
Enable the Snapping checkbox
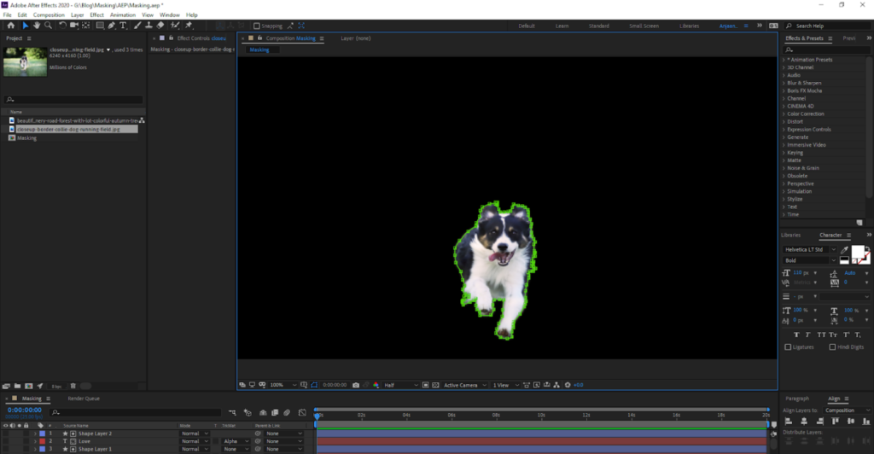257,26
